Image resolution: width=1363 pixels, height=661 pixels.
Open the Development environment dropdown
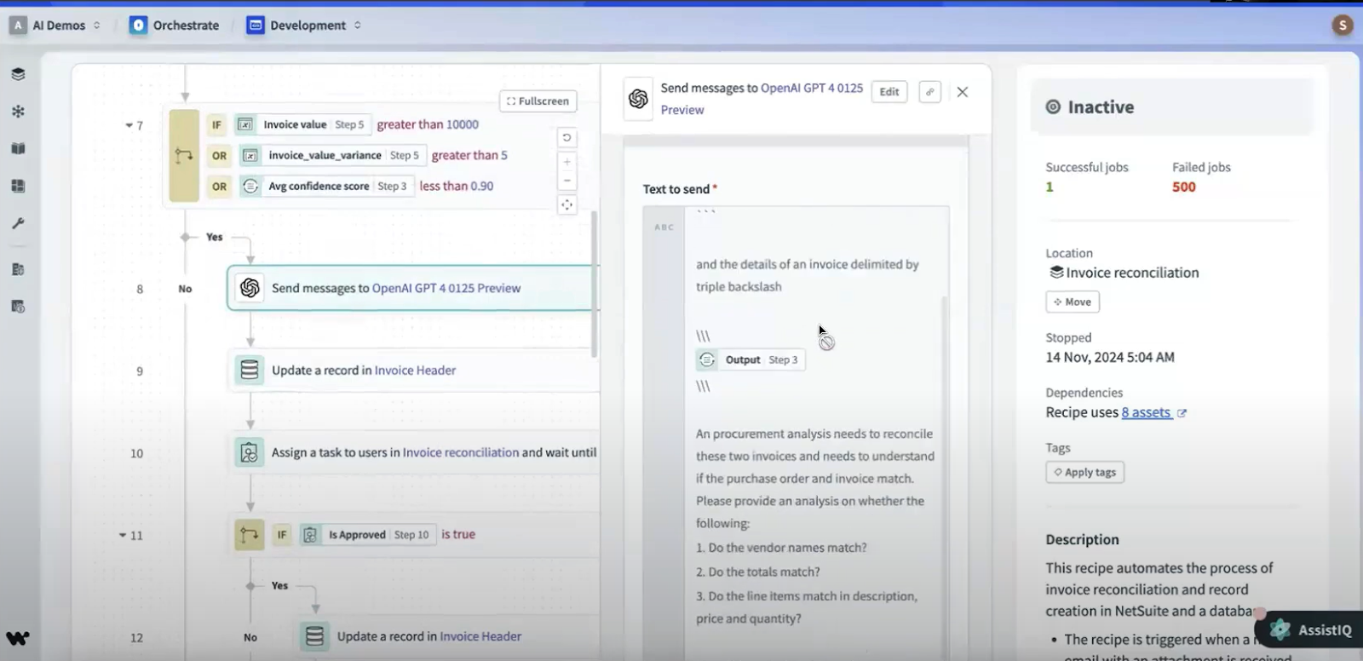tap(304, 26)
